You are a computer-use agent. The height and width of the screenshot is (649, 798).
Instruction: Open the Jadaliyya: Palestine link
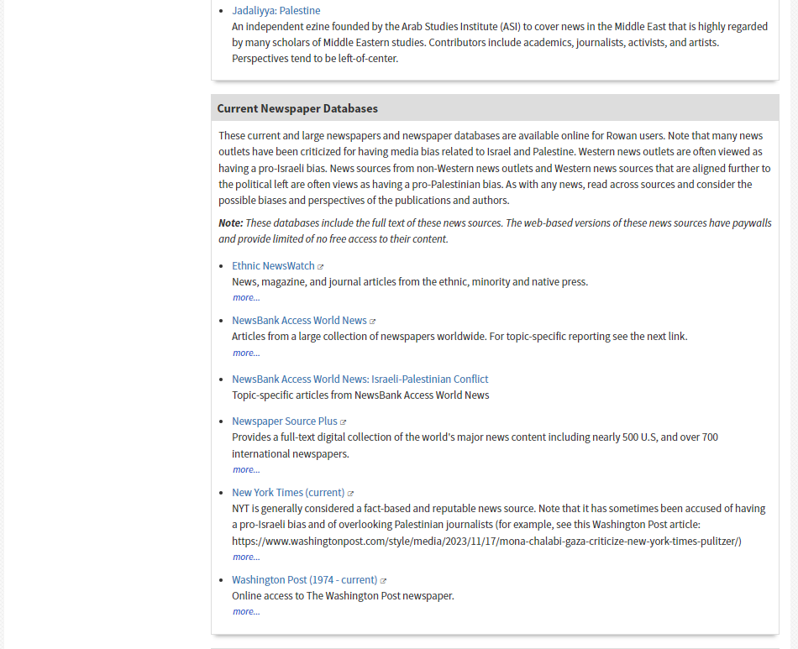coord(276,11)
